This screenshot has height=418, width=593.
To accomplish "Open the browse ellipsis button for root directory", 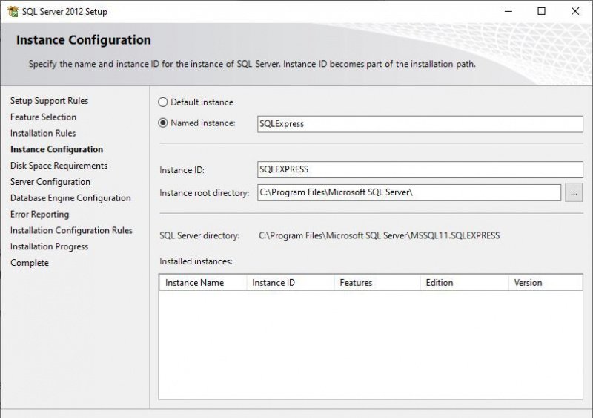I will point(574,192).
